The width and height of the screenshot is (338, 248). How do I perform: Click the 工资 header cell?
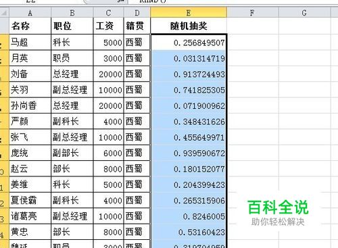(108, 26)
